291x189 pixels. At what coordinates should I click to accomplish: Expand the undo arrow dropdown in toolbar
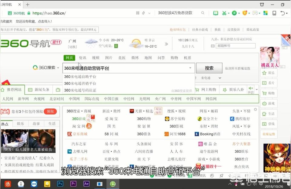point(286,13)
